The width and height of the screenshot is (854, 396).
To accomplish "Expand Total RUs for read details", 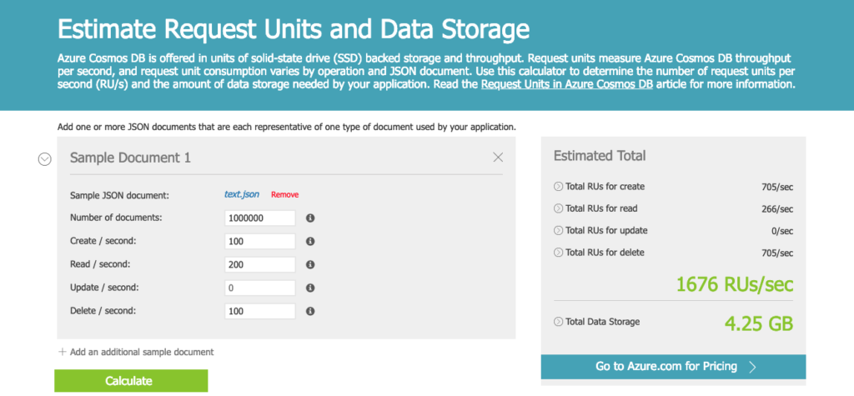I will [558, 208].
